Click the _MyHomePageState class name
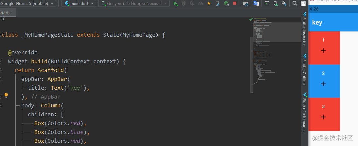The height and width of the screenshot is (146, 358). (x=47, y=35)
